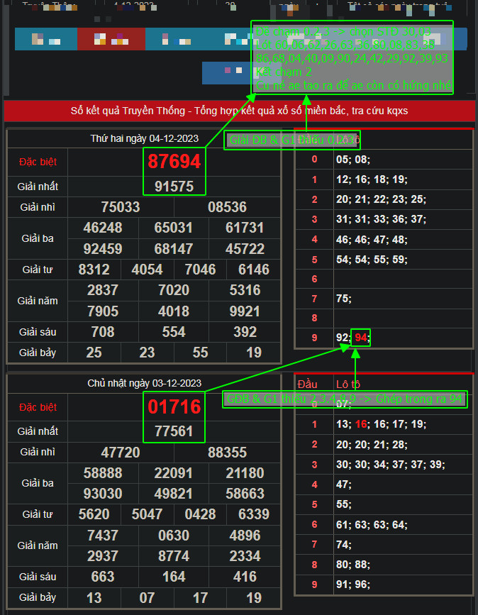
Task: Click the Giải nhì number 75033
Action: (x=121, y=207)
